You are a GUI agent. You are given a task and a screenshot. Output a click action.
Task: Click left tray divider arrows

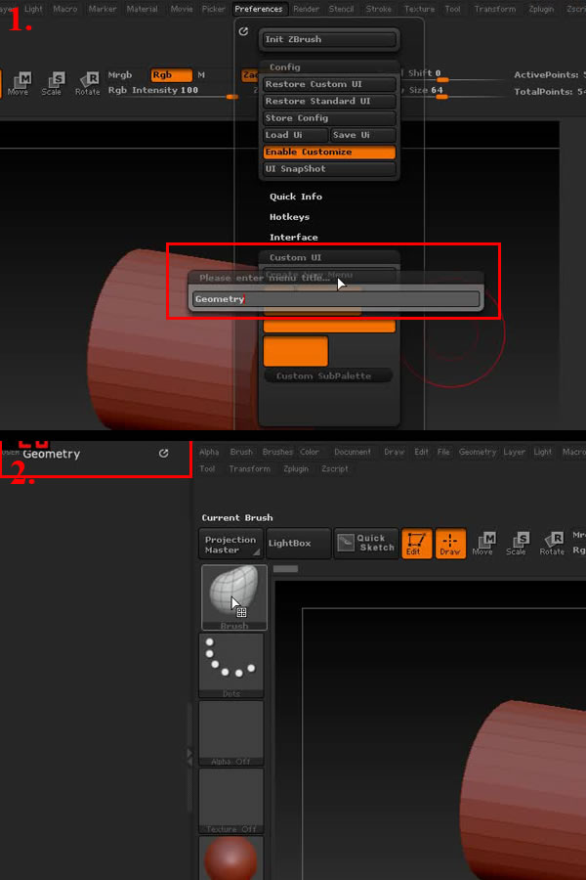(189, 757)
